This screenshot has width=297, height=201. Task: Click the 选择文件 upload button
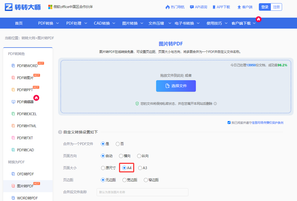tap(176, 86)
